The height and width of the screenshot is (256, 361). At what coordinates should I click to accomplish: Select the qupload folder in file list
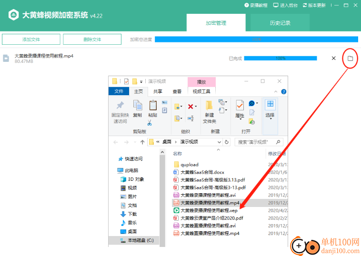[x=186, y=165]
